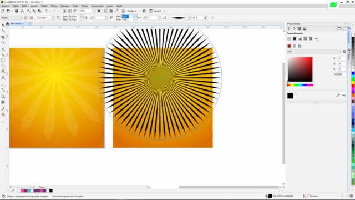This screenshot has height=200, width=355.
Task: Click the R value input field
Action: (342, 58)
